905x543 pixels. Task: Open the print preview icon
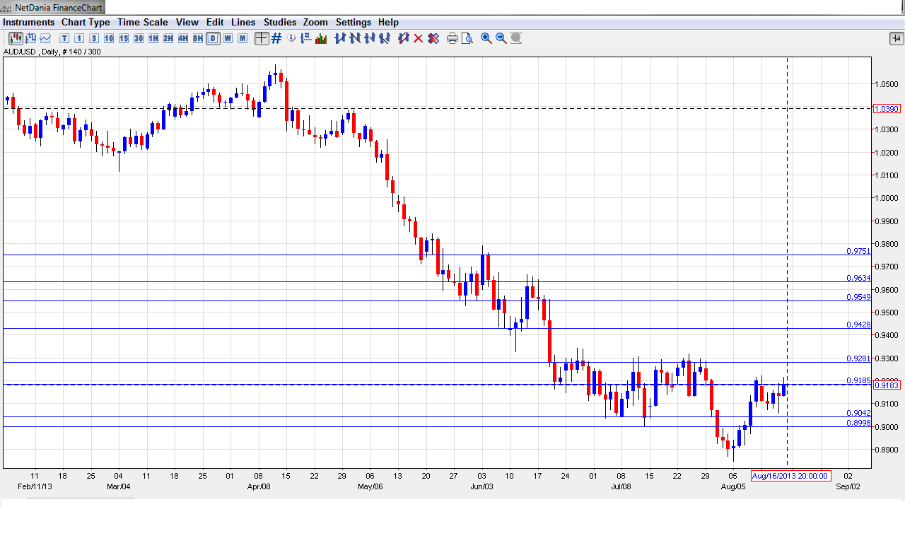pyautogui.click(x=467, y=38)
